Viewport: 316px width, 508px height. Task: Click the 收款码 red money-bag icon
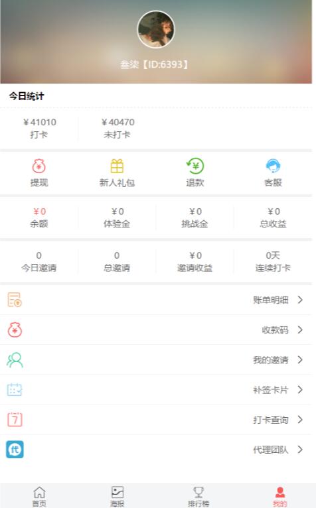pos(15,330)
